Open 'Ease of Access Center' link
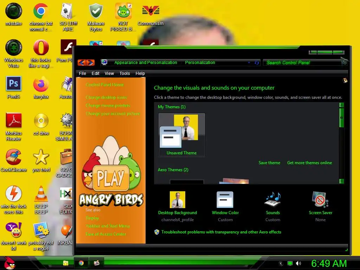The image size is (360, 270). [105, 234]
